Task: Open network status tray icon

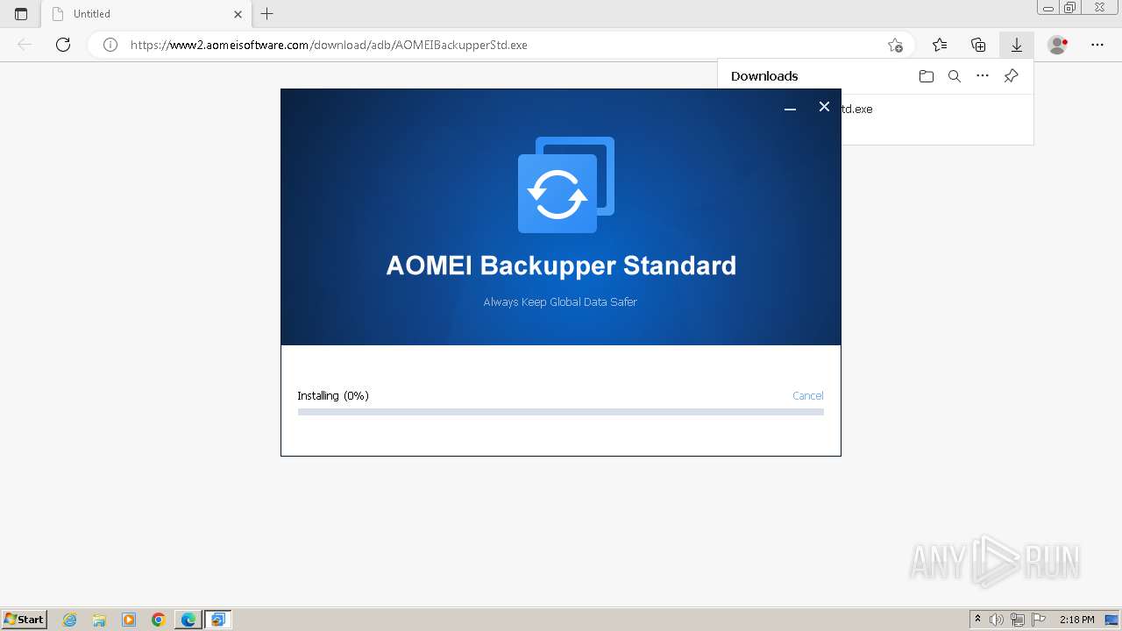Action: point(1018,620)
